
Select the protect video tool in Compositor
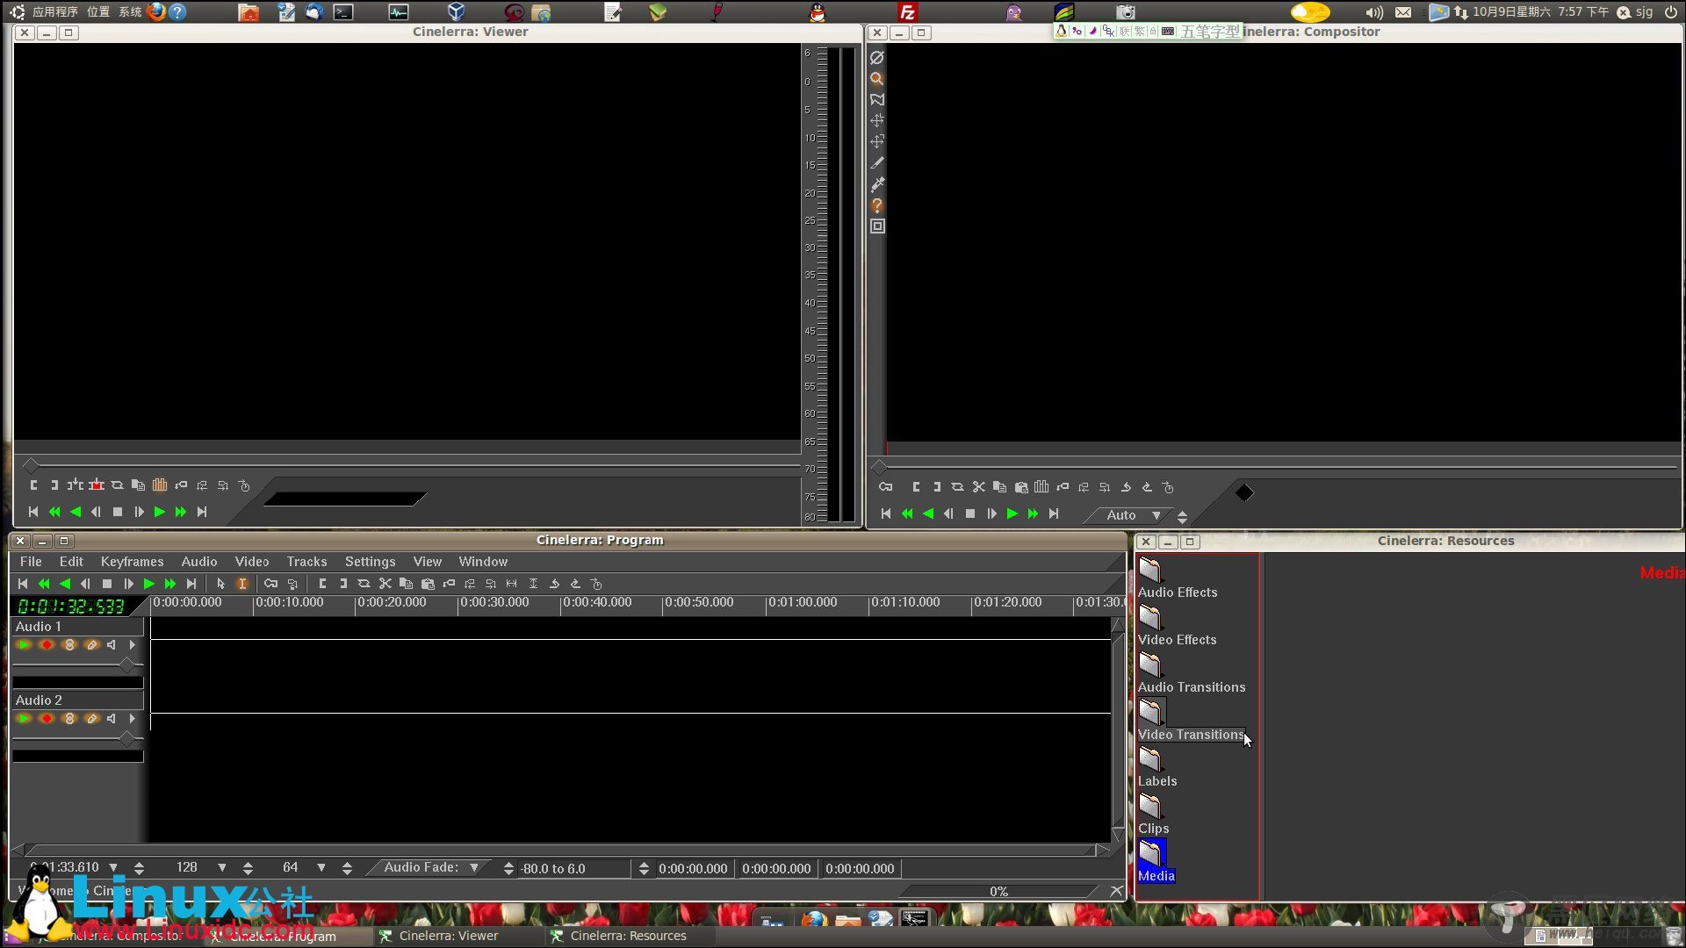pyautogui.click(x=876, y=58)
